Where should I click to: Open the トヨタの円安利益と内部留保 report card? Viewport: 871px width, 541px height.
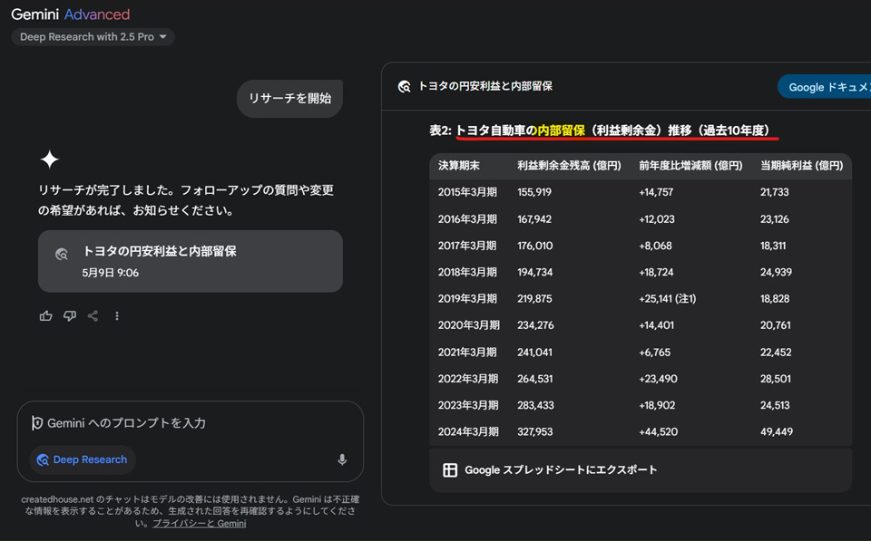(x=190, y=261)
